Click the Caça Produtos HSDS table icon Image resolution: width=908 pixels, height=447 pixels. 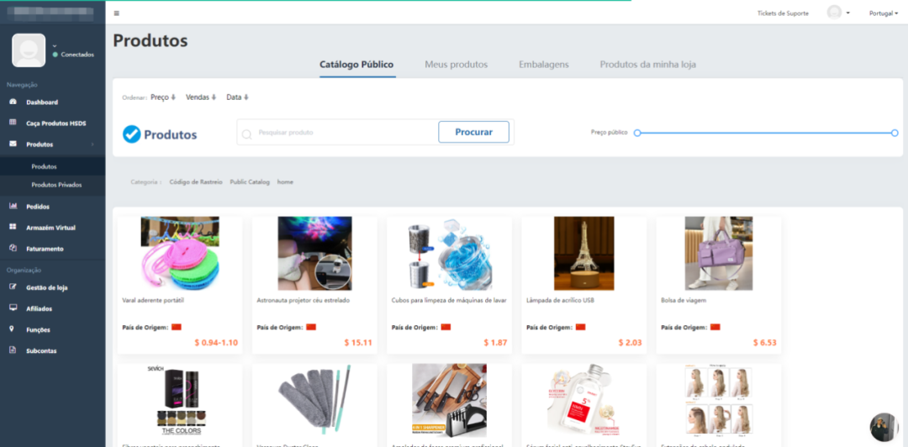click(13, 123)
